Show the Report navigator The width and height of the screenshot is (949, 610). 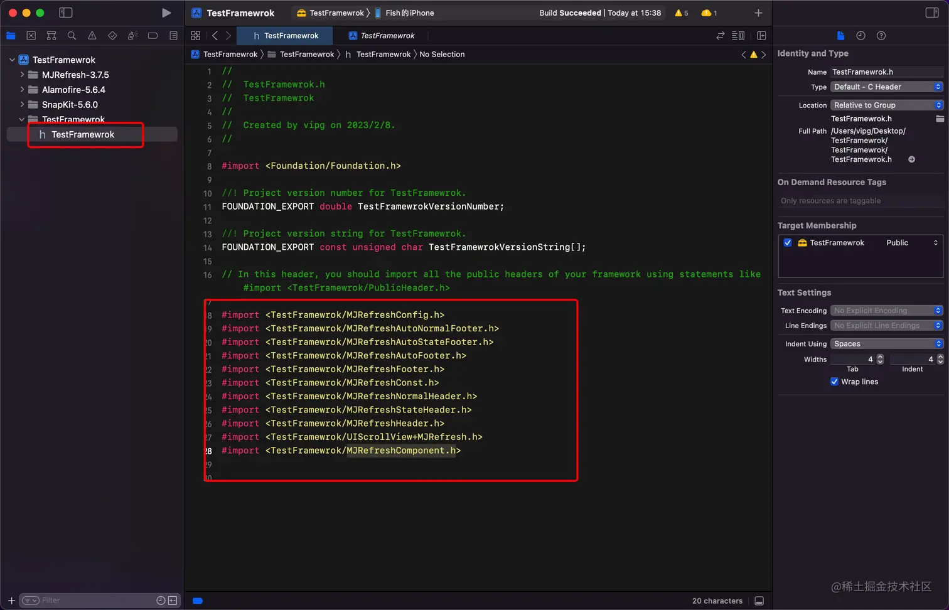pos(173,36)
